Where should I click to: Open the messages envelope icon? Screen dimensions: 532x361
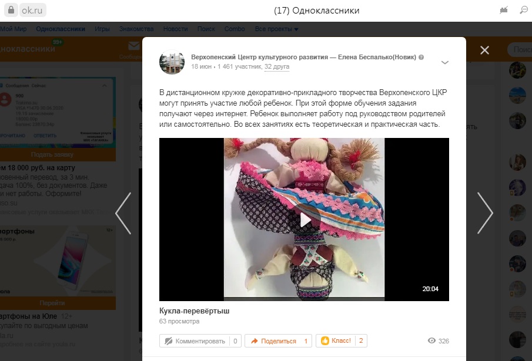pyautogui.click(x=134, y=46)
